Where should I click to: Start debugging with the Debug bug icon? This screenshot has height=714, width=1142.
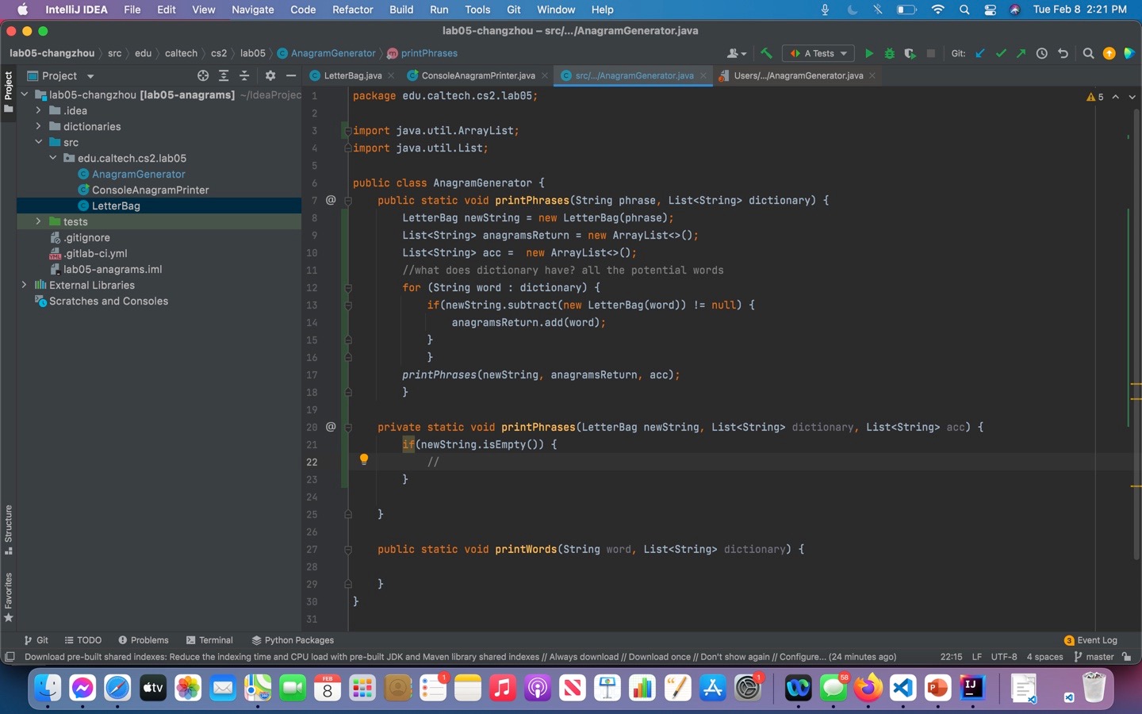pos(890,53)
